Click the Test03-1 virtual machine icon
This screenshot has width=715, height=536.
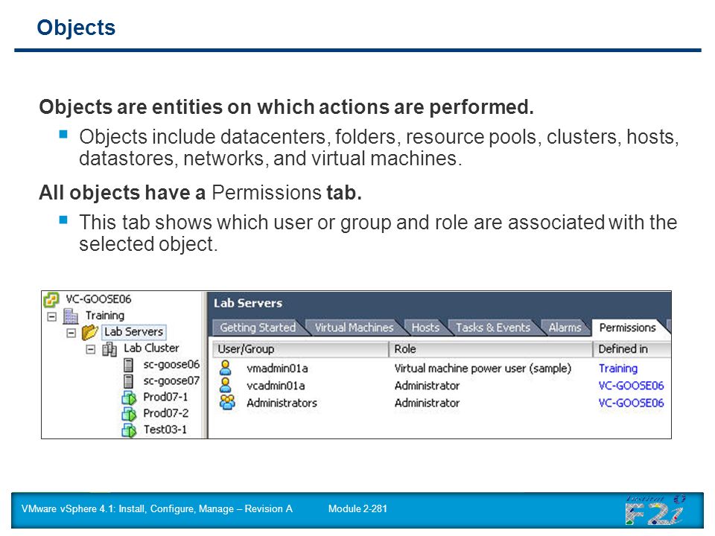point(129,430)
